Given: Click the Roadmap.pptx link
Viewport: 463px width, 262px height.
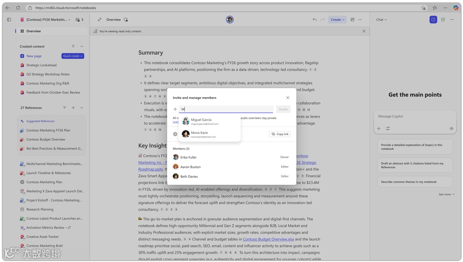Looking at the screenshot, I should tap(150, 169).
